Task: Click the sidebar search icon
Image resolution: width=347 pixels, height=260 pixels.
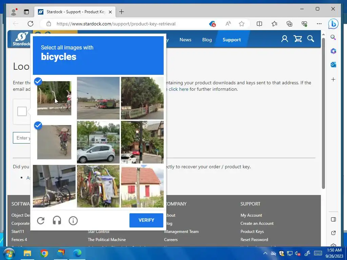Action: coord(333,37)
